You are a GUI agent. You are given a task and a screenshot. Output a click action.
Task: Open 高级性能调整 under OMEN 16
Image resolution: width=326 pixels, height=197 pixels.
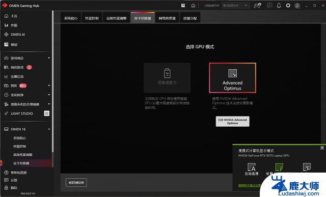click(23, 155)
